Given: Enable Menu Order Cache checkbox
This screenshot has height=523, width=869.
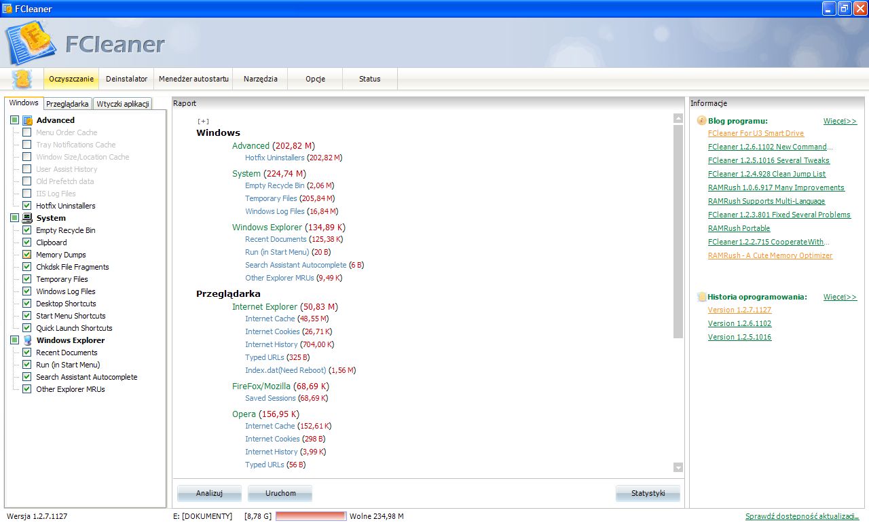Looking at the screenshot, I should pyautogui.click(x=26, y=132).
